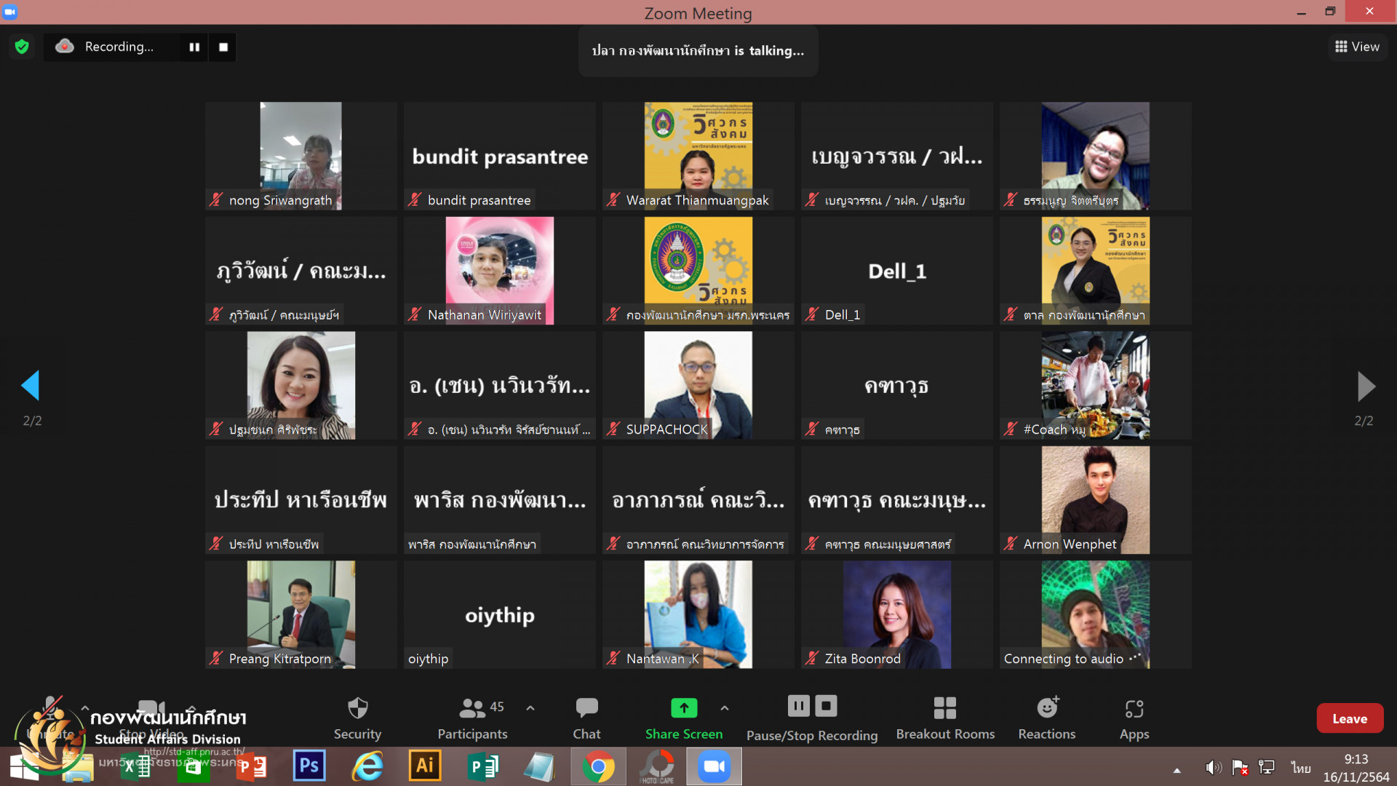Stop recording from the top recording bar
The width and height of the screenshot is (1397, 786).
coord(223,47)
